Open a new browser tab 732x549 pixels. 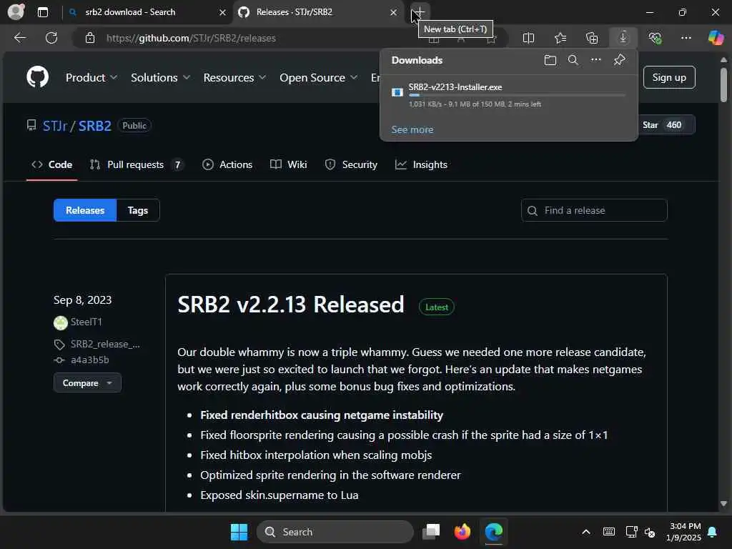click(419, 12)
